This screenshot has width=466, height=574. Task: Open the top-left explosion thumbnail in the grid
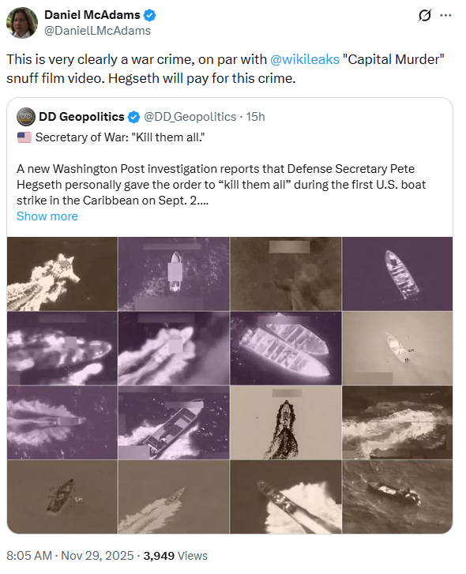62,273
